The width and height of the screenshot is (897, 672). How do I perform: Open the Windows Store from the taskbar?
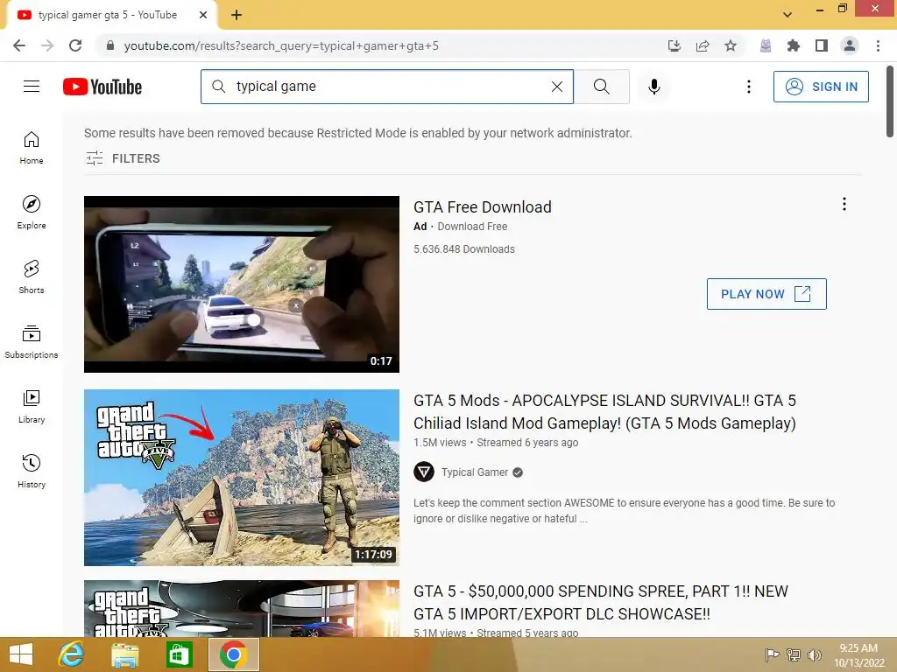(179, 654)
